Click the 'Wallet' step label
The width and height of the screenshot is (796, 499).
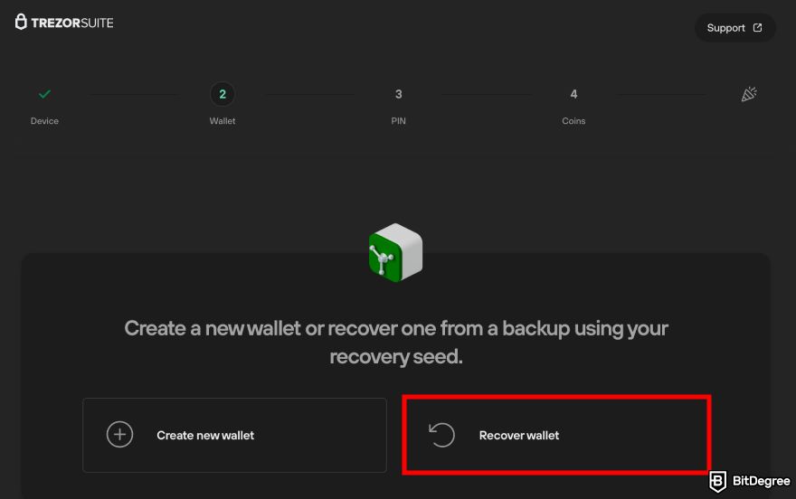(223, 121)
